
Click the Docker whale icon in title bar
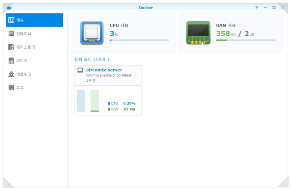[x=9, y=8]
